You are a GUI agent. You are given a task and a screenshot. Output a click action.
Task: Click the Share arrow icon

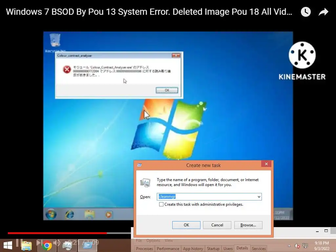pos(323,12)
